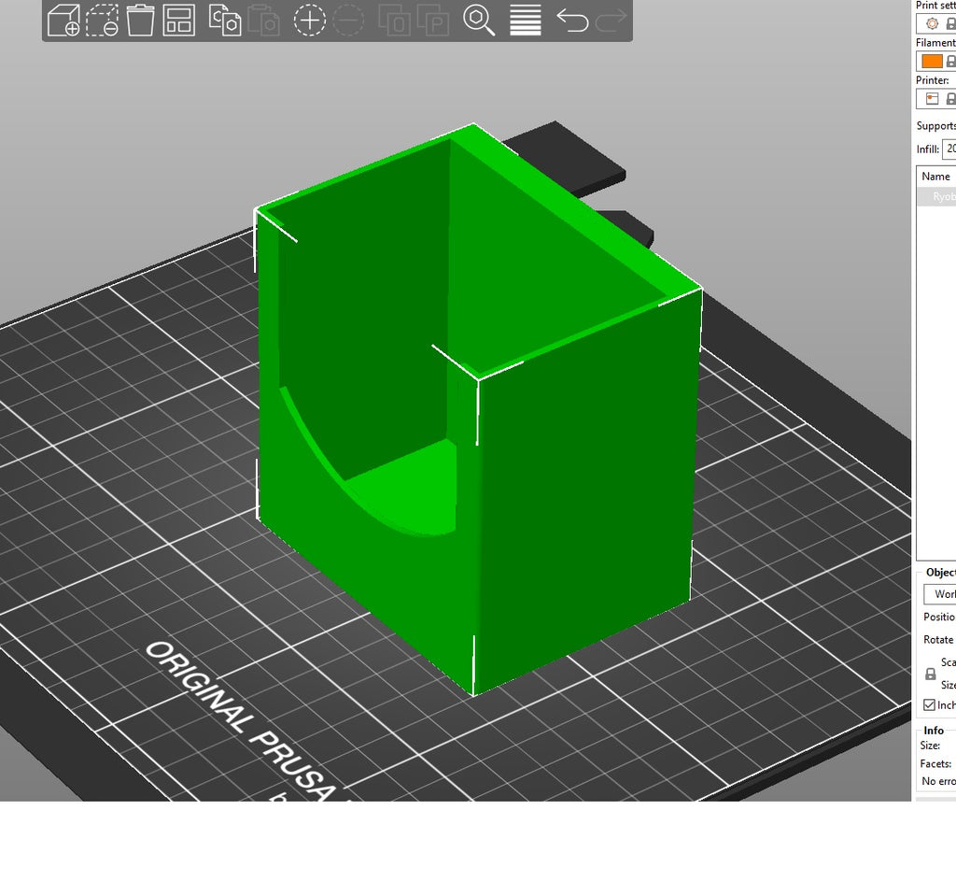Click the Split to objects icon

click(395, 21)
